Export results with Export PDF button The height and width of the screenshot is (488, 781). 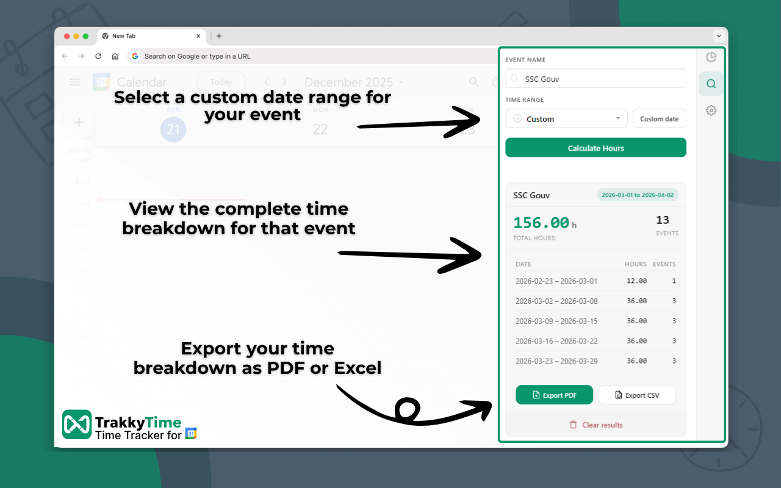[x=554, y=395]
